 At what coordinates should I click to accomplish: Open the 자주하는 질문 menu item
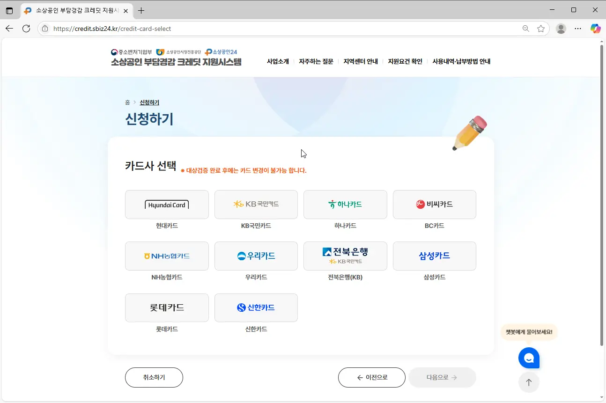click(x=316, y=61)
